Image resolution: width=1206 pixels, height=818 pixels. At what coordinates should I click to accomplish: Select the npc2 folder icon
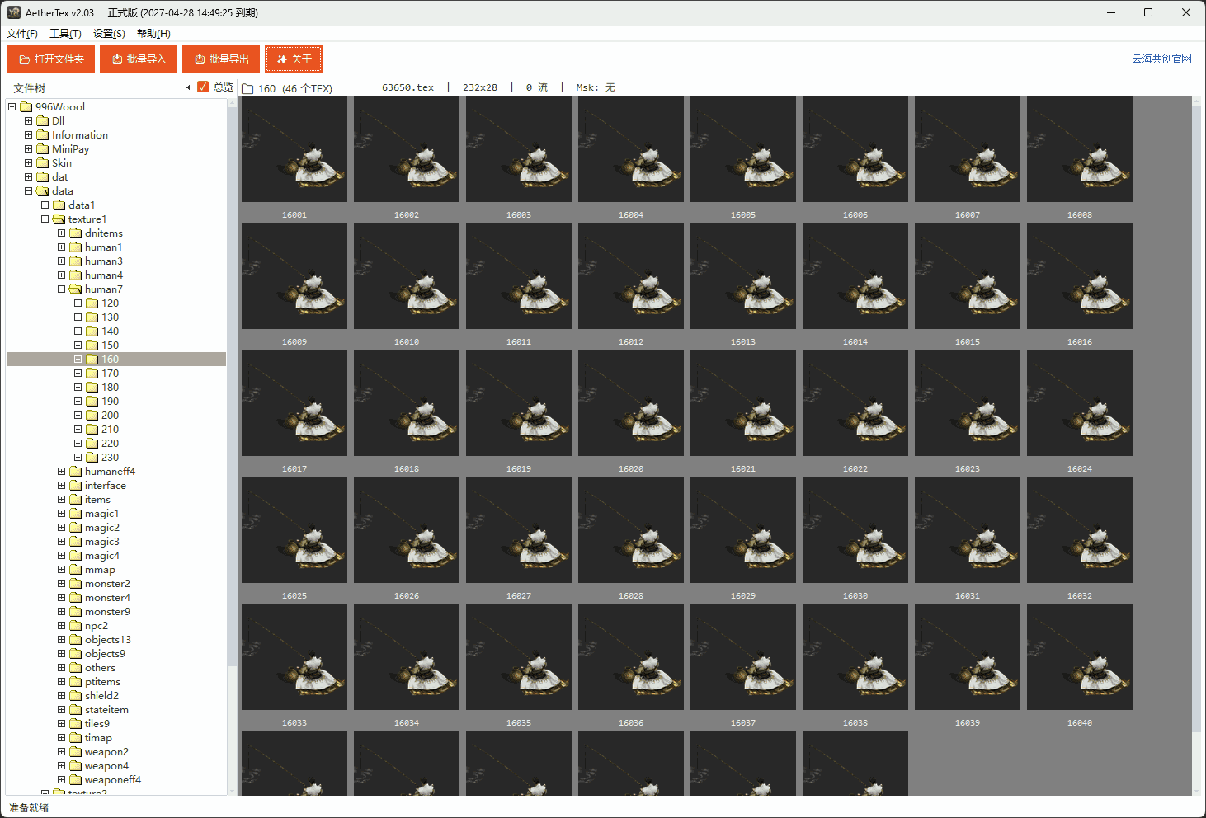coord(75,625)
